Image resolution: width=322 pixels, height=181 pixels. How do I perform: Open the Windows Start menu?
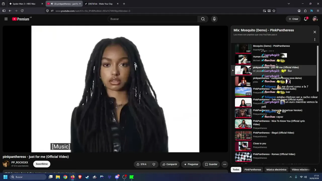pos(5,177)
